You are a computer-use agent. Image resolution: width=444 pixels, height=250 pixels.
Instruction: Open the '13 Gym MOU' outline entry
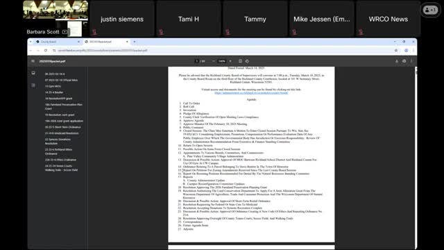53,86
